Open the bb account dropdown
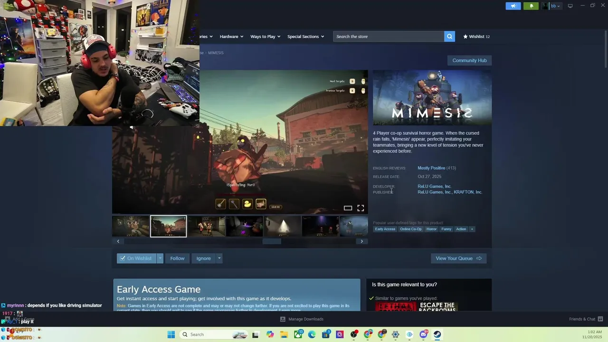608x342 pixels. pos(552,6)
